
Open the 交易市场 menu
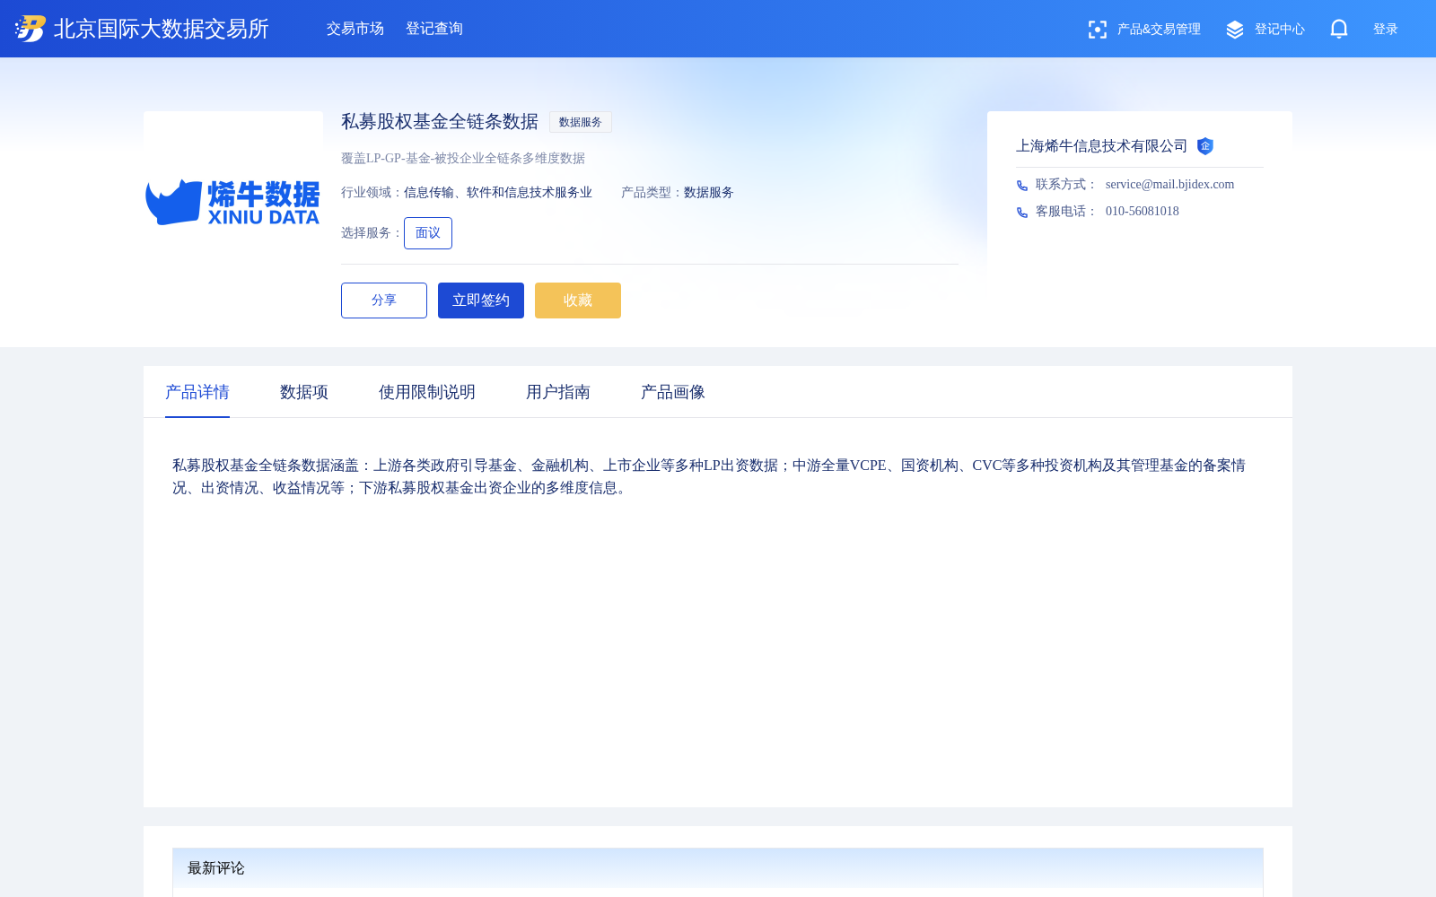(355, 29)
